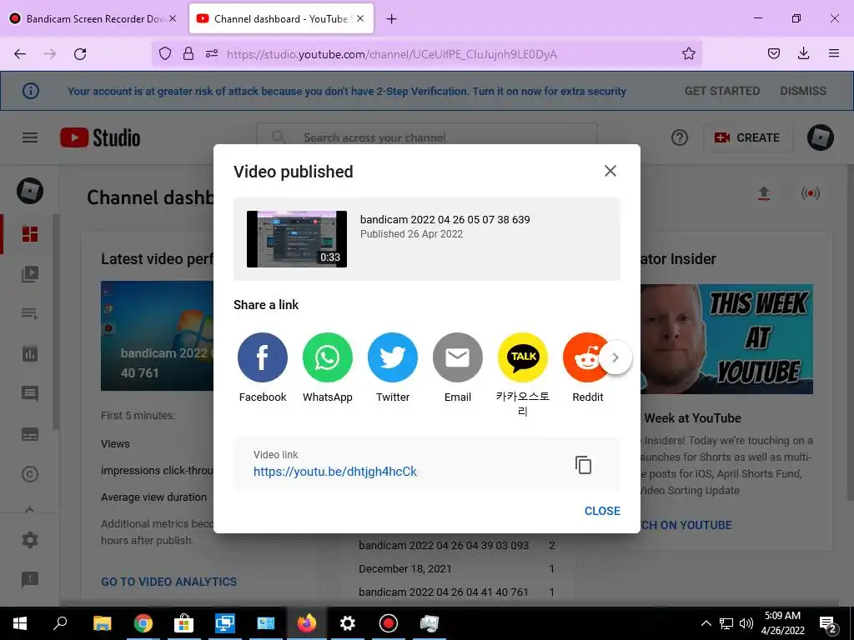Click the YouTube Studio logo
The height and width of the screenshot is (640, 854).
tap(100, 137)
